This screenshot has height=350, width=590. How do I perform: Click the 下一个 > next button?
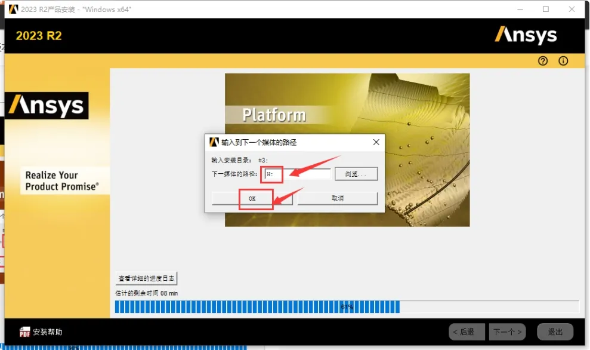[x=507, y=332]
